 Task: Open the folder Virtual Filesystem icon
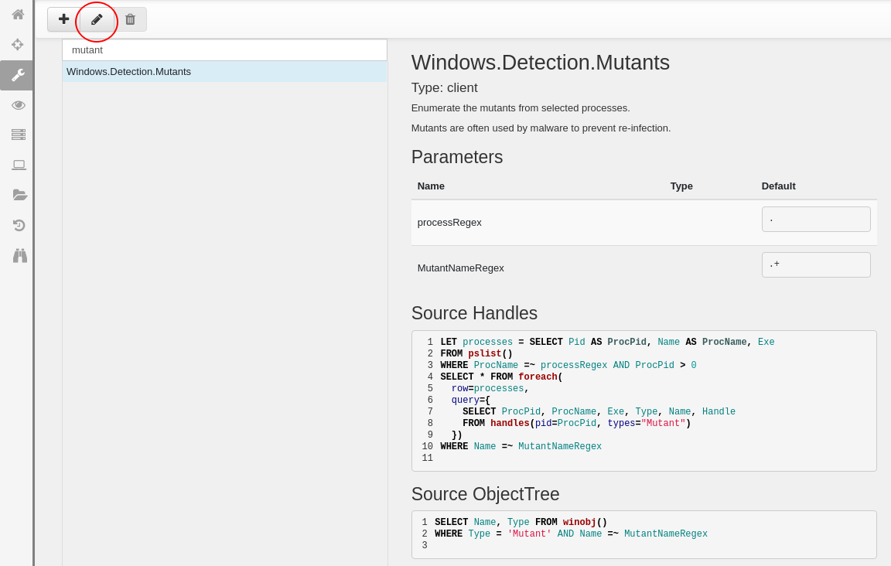pos(18,195)
